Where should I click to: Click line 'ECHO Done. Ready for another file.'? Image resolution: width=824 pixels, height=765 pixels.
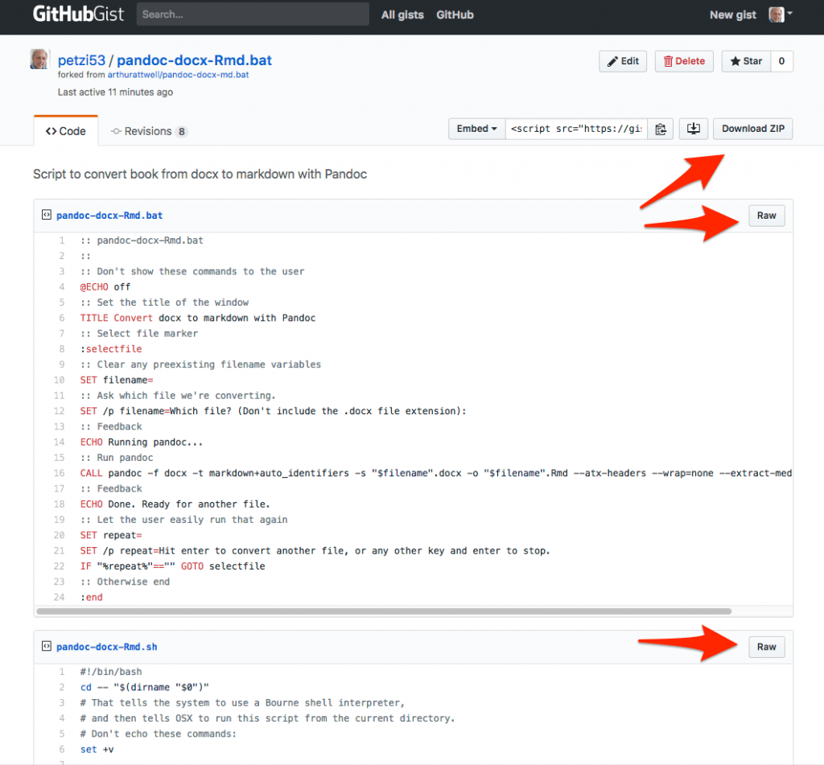[175, 504]
